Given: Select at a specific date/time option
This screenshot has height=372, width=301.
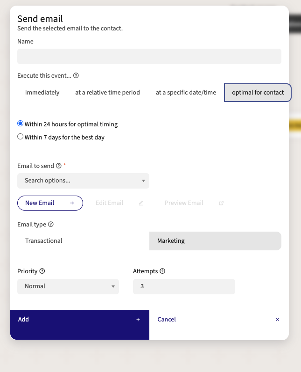Looking at the screenshot, I should [x=186, y=93].
